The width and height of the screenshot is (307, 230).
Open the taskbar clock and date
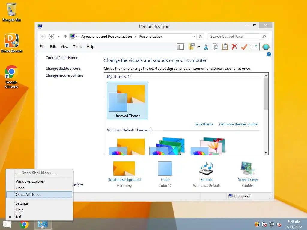click(294, 224)
